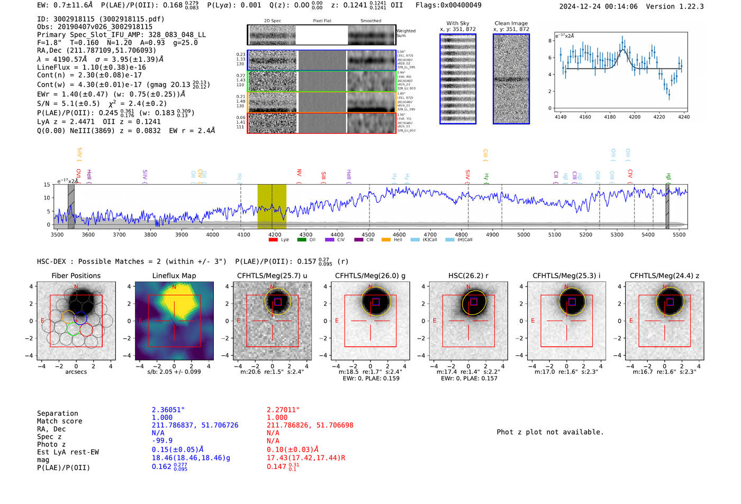
Task: Click the 2D Spec column header
Action: click(273, 21)
